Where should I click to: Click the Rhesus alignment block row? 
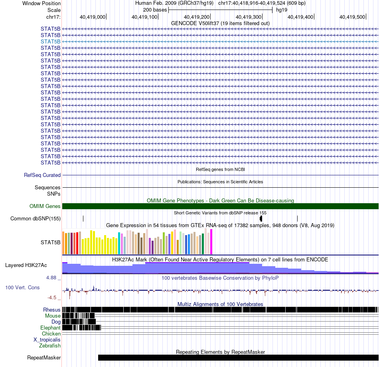tap(220, 310)
